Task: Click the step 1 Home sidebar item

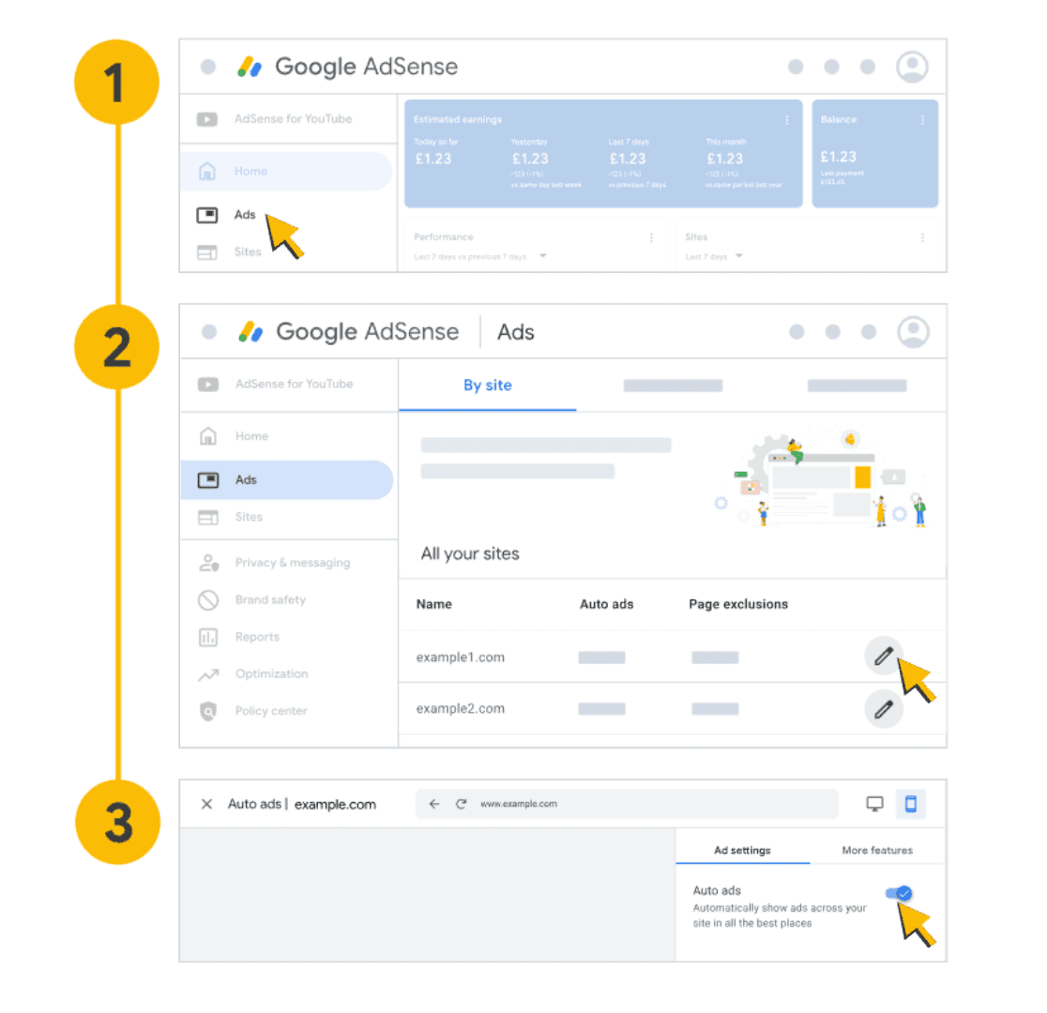Action: coord(286,171)
